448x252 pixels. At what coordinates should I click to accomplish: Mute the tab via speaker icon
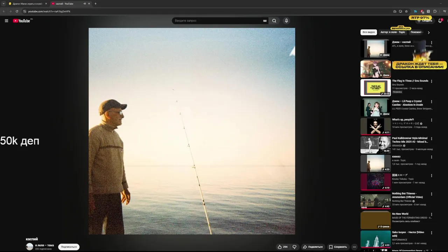84,3
